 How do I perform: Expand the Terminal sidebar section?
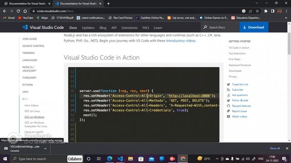29,53
